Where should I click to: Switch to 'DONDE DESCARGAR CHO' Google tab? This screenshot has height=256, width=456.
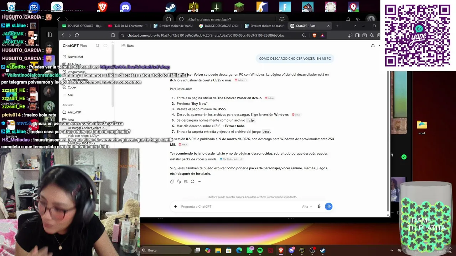(219, 26)
